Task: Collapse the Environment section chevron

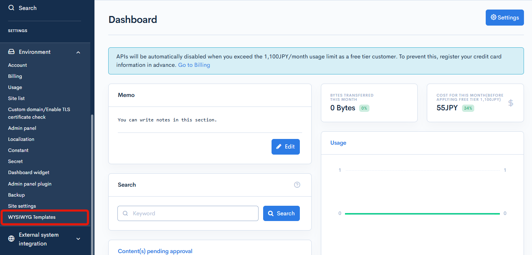Action: tap(78, 52)
